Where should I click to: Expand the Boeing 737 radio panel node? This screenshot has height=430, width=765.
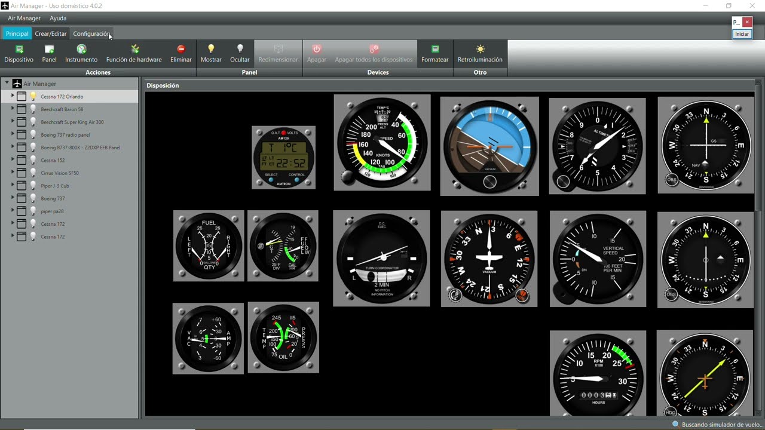[x=13, y=134]
